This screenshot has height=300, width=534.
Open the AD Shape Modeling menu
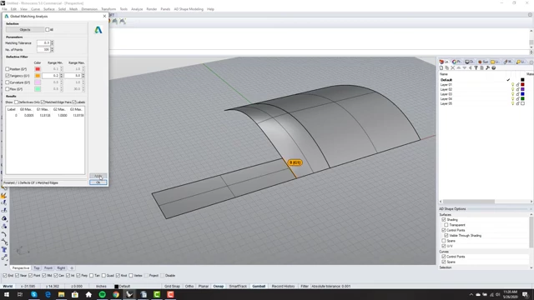point(189,9)
